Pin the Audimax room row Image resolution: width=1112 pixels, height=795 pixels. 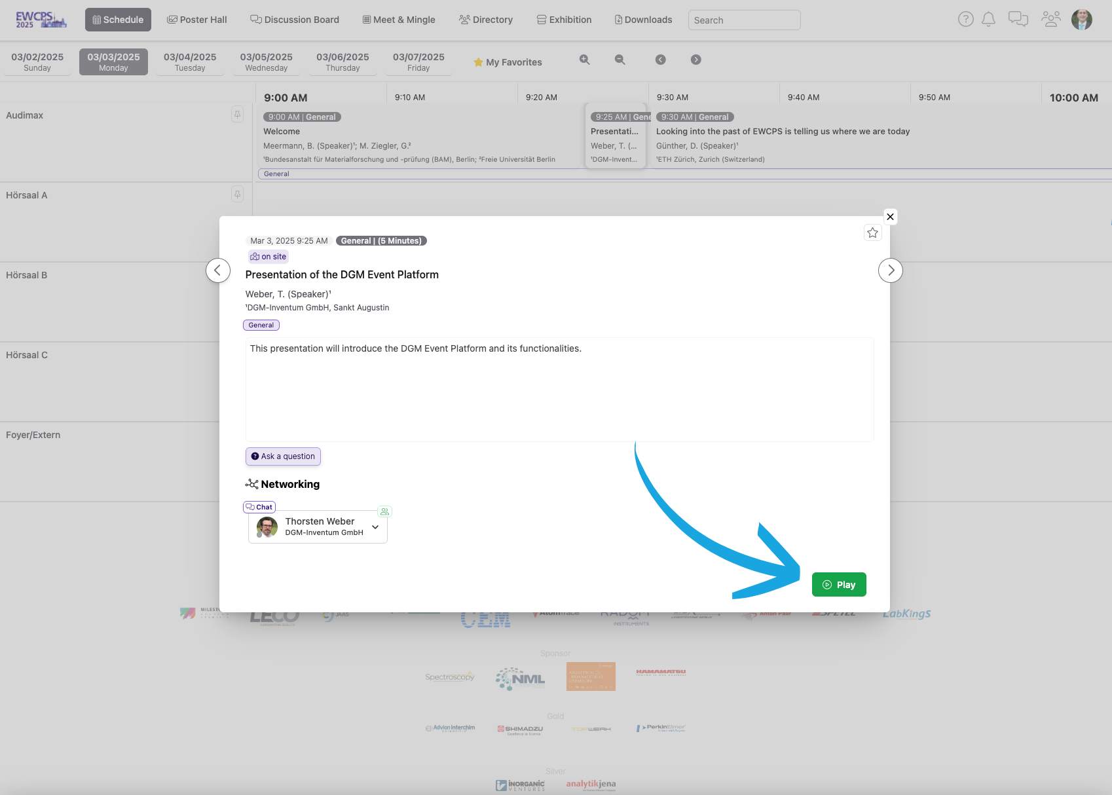pyautogui.click(x=237, y=115)
